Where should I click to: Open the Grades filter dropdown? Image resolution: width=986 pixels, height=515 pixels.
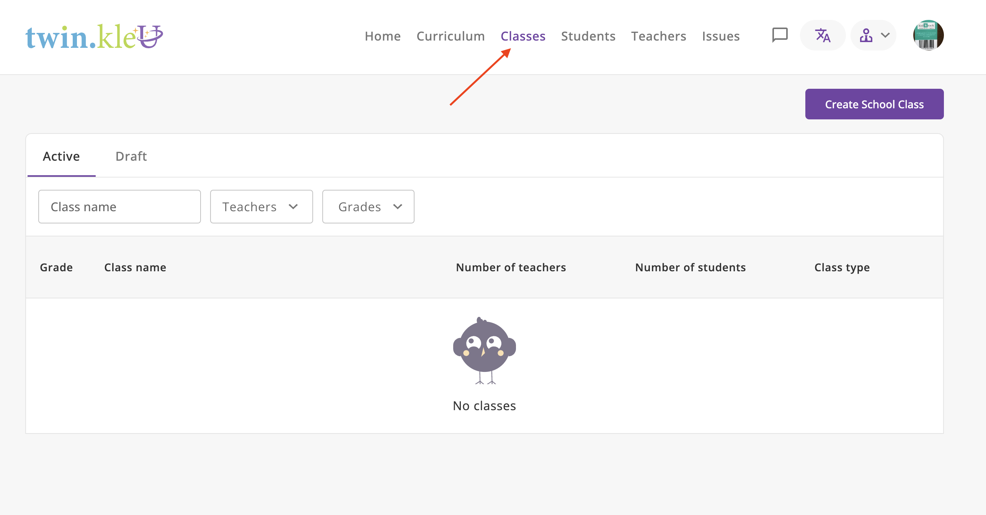(368, 207)
